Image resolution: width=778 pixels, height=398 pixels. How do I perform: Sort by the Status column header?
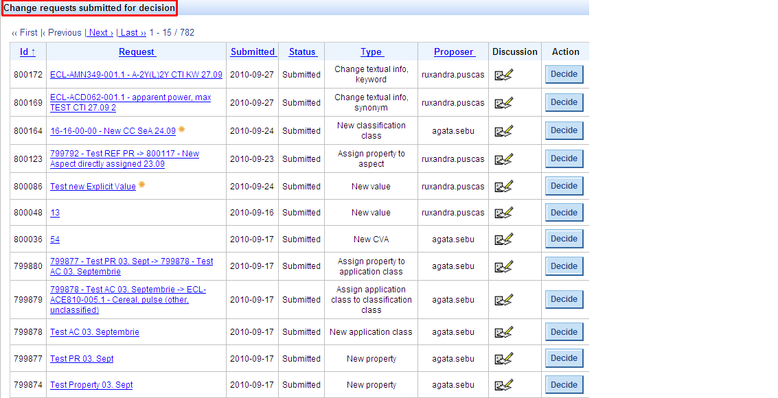tap(302, 52)
